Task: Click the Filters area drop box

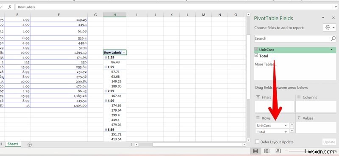Action: tap(275, 107)
